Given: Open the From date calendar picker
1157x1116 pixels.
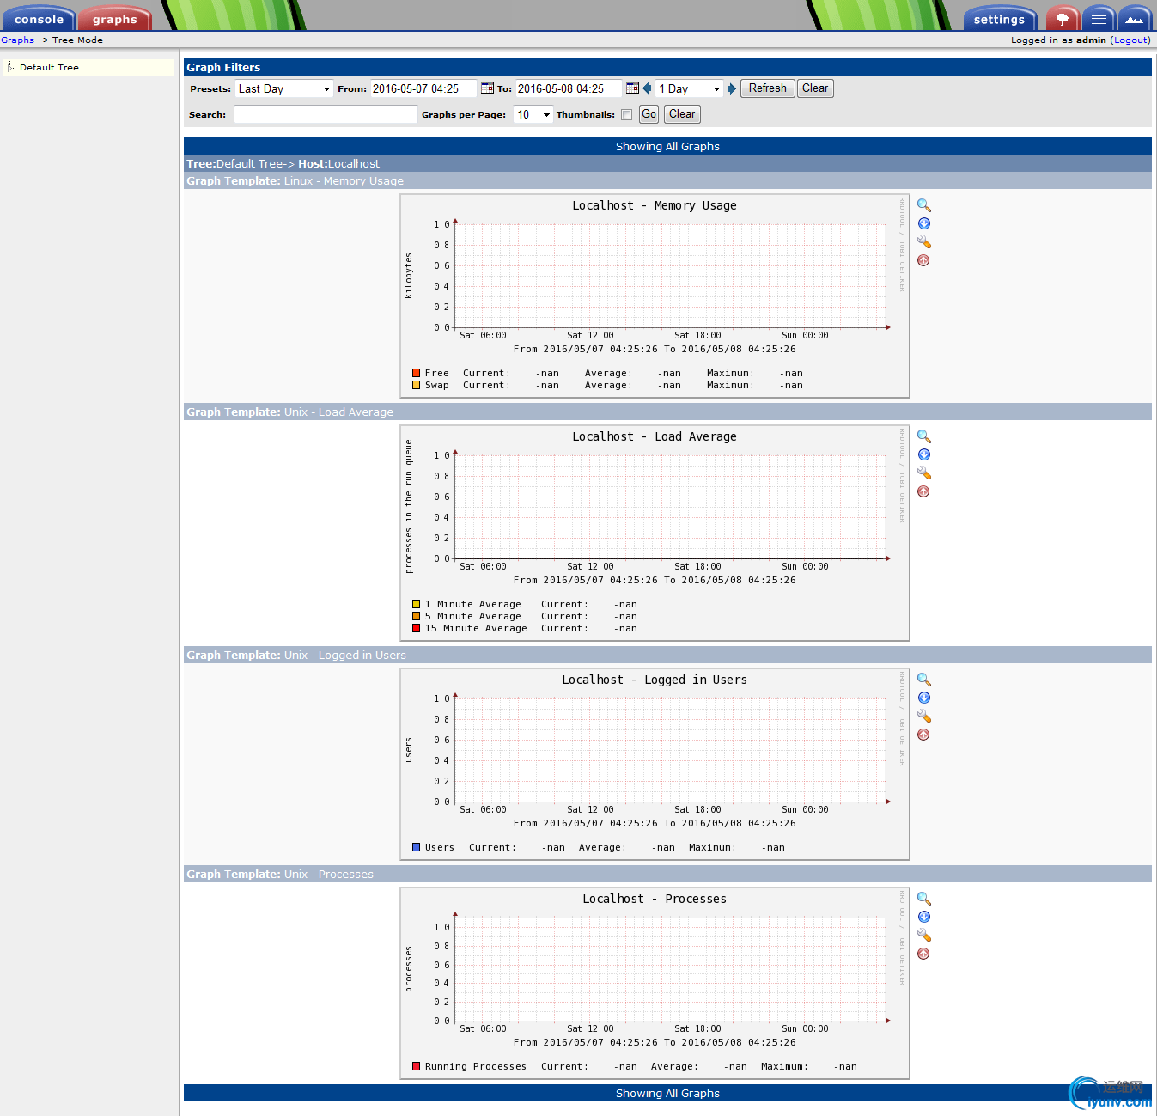Looking at the screenshot, I should [487, 88].
